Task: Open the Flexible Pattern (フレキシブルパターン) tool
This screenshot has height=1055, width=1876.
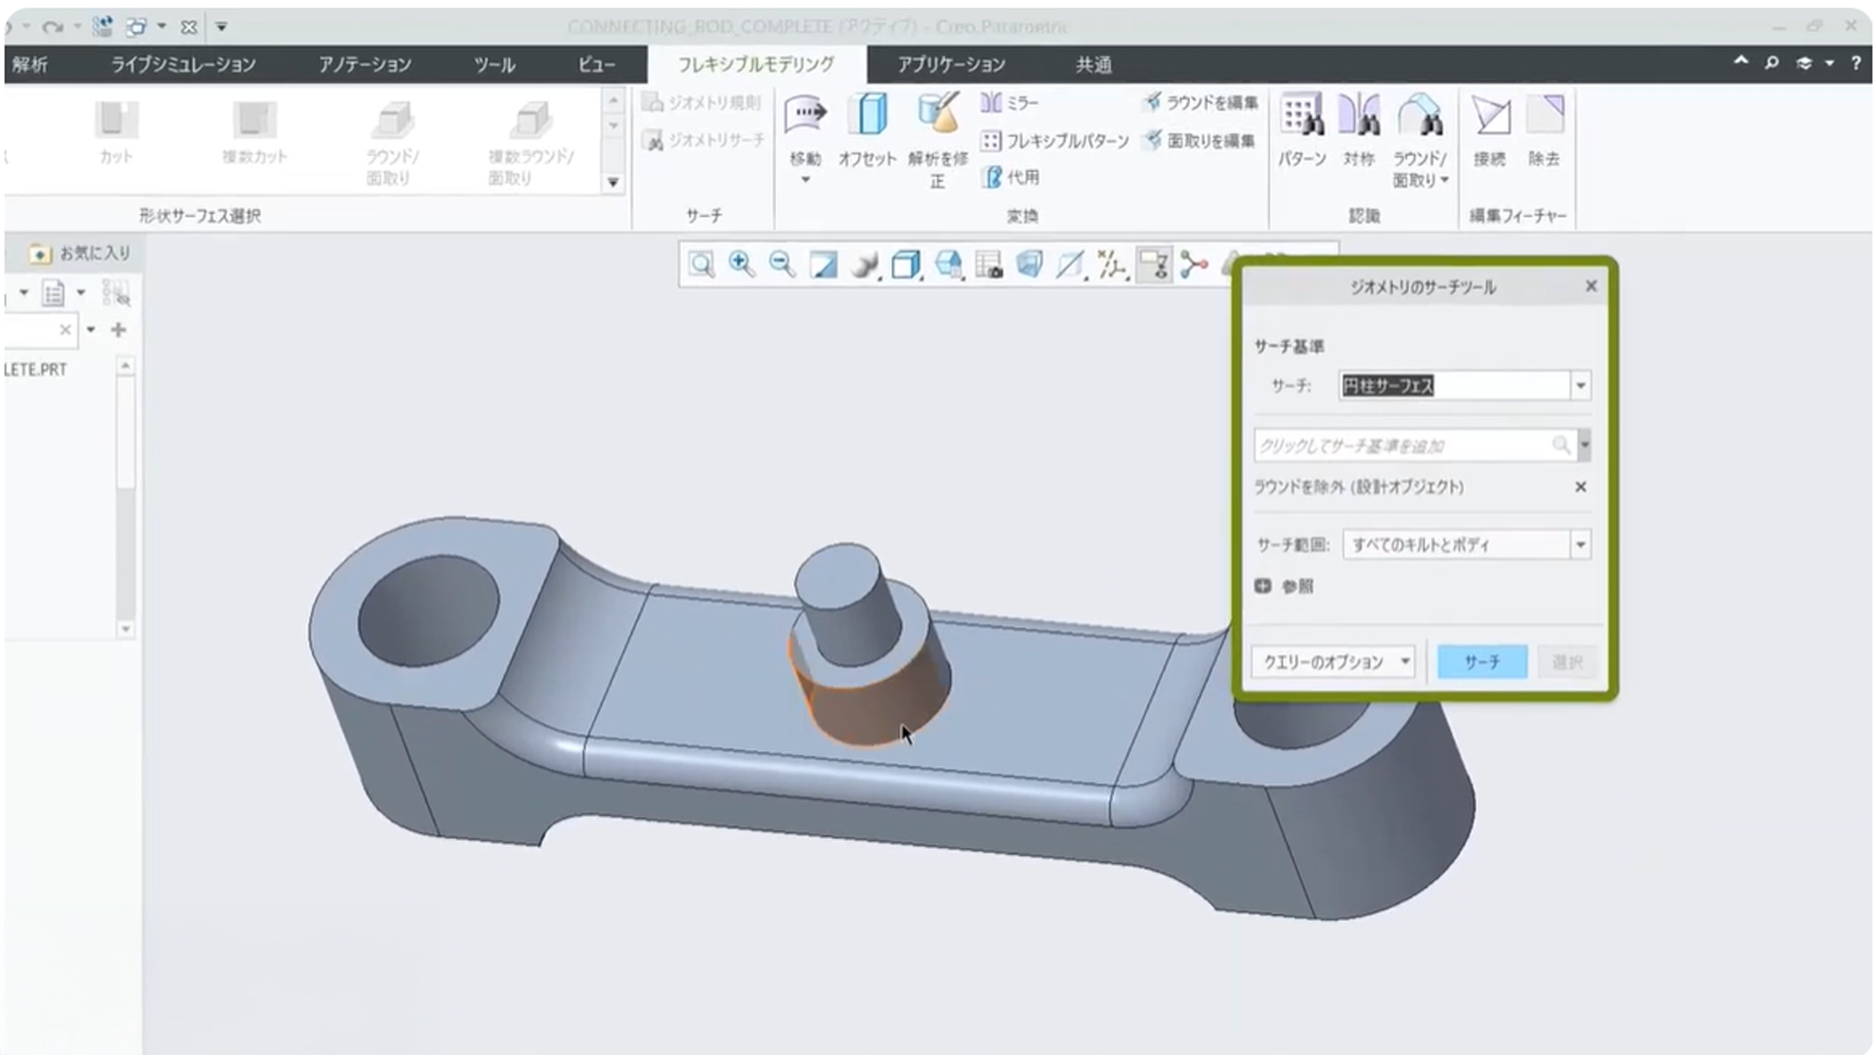Action: [1055, 141]
